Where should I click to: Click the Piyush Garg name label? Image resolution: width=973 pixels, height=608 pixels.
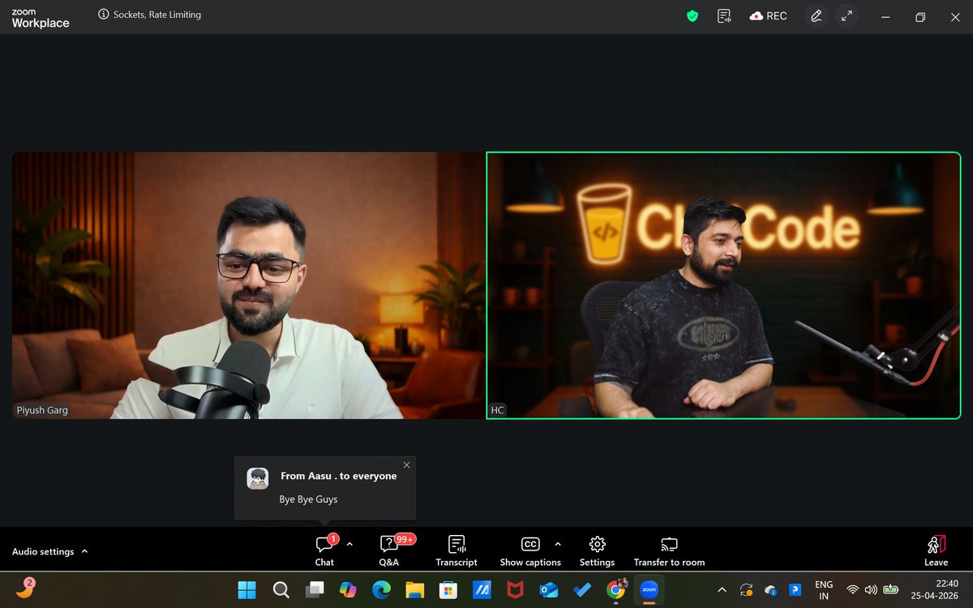pyautogui.click(x=42, y=410)
